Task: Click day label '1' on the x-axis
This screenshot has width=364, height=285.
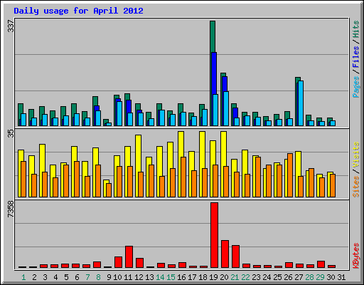Action: point(23,277)
